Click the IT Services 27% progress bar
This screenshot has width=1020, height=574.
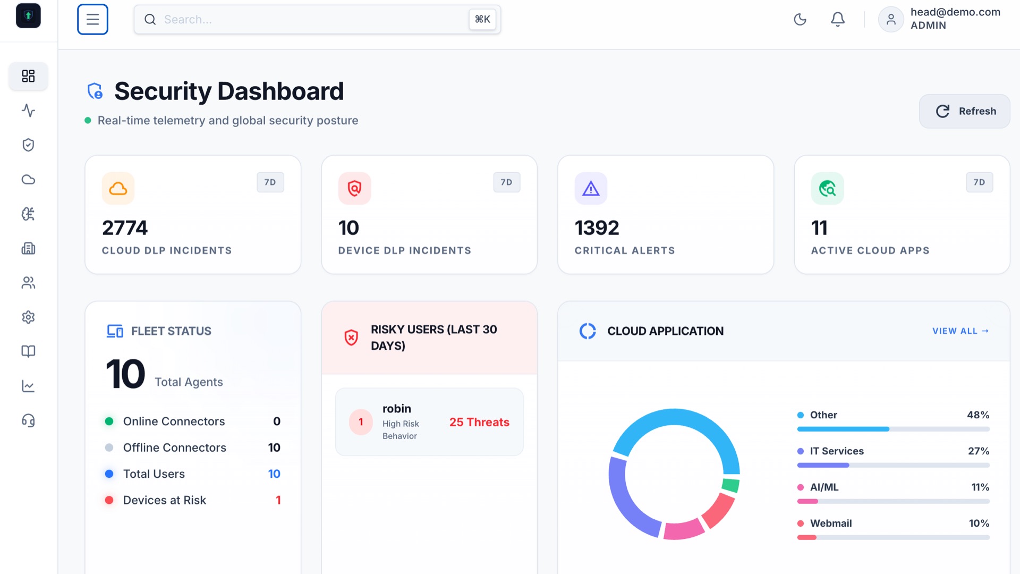coord(893,465)
